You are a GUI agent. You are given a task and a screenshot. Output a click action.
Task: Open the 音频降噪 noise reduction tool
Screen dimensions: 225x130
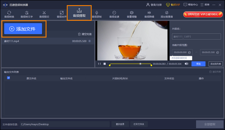[x=149, y=14]
